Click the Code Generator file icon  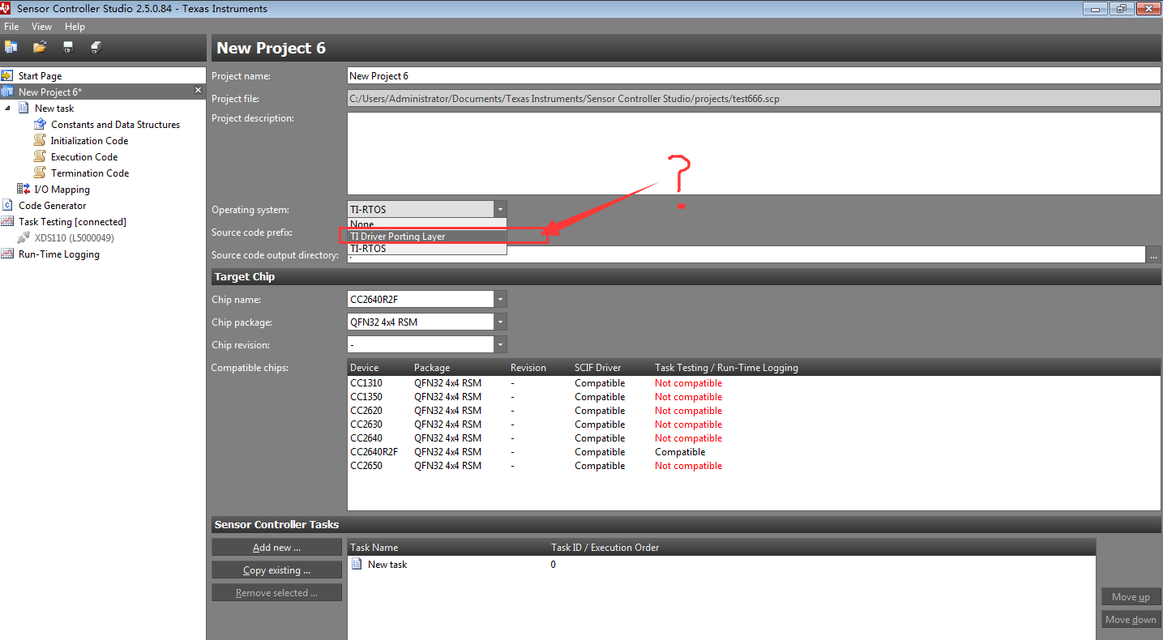(8, 205)
